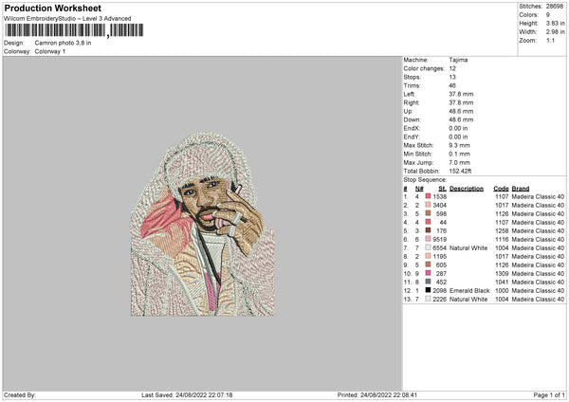The width and height of the screenshot is (569, 402).
Task: Select the brown swatch in stop 3
Action: pyautogui.click(x=428, y=213)
